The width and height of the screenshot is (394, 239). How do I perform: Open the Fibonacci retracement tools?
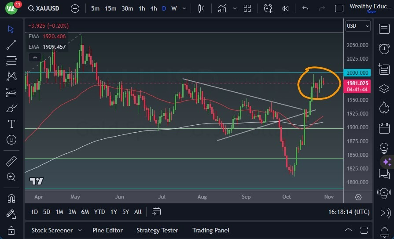coord(11,61)
